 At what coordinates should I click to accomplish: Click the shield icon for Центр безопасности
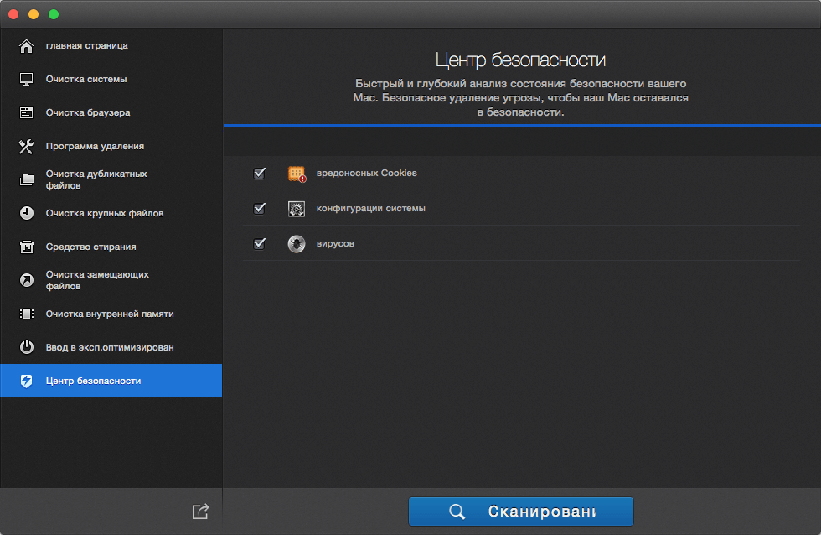pyautogui.click(x=26, y=381)
